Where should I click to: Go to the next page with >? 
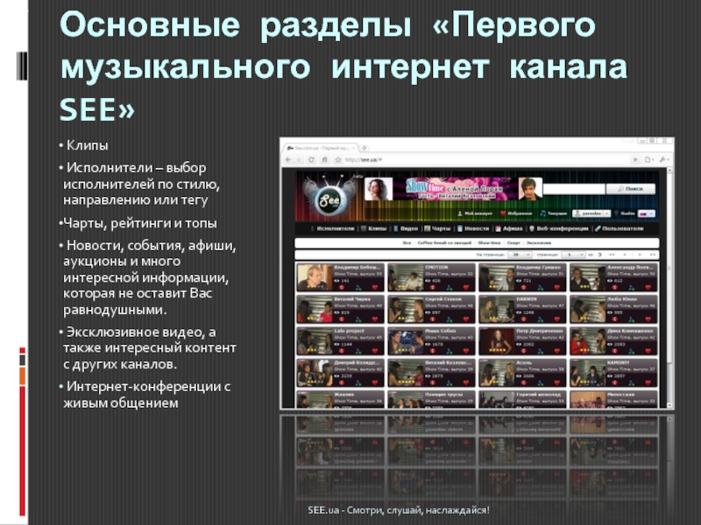640,255
